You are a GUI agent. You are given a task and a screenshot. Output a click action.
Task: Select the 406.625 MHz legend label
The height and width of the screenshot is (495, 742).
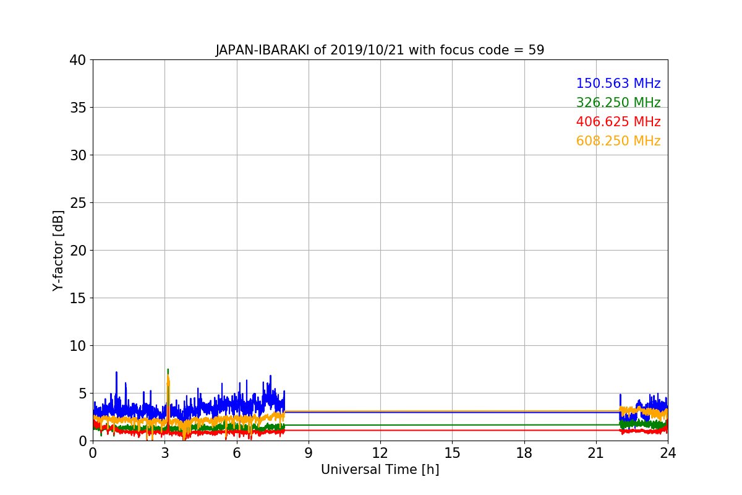pos(618,122)
